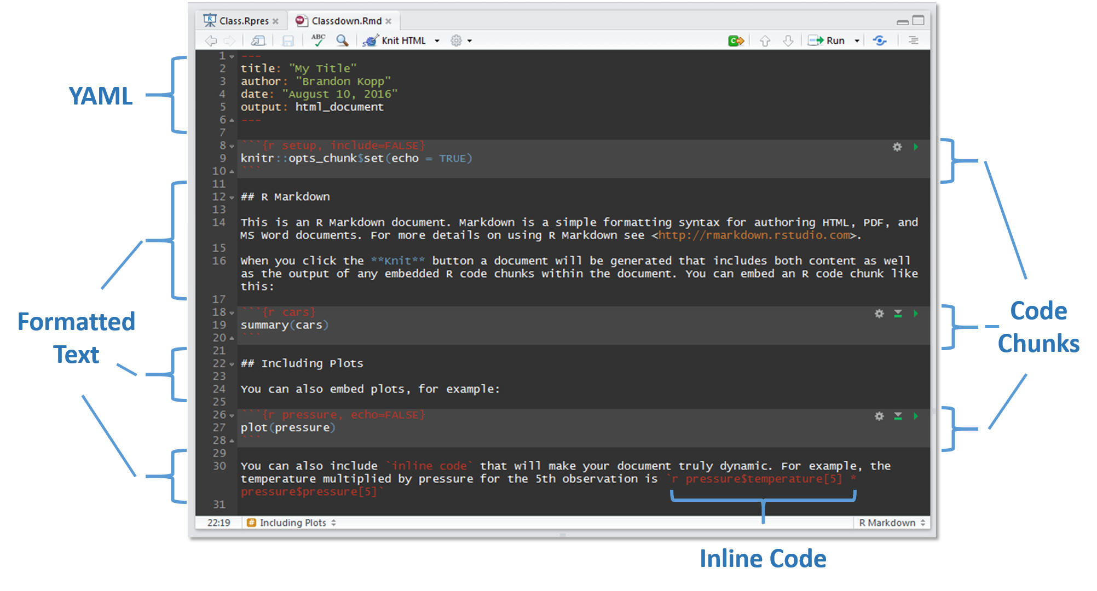The image size is (1097, 591).
Task: Click the Knit HTML yarn icon
Action: pos(371,40)
